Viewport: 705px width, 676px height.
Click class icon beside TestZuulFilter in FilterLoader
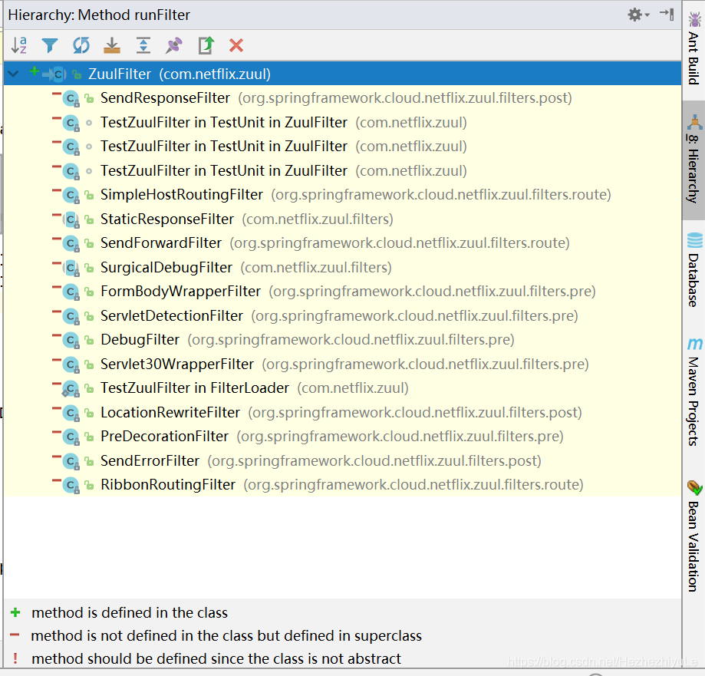pyautogui.click(x=71, y=388)
